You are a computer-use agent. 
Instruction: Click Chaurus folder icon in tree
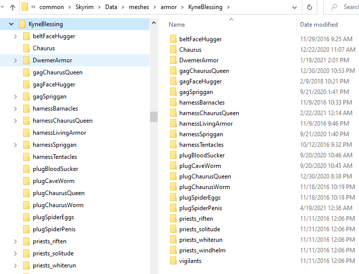pos(26,48)
